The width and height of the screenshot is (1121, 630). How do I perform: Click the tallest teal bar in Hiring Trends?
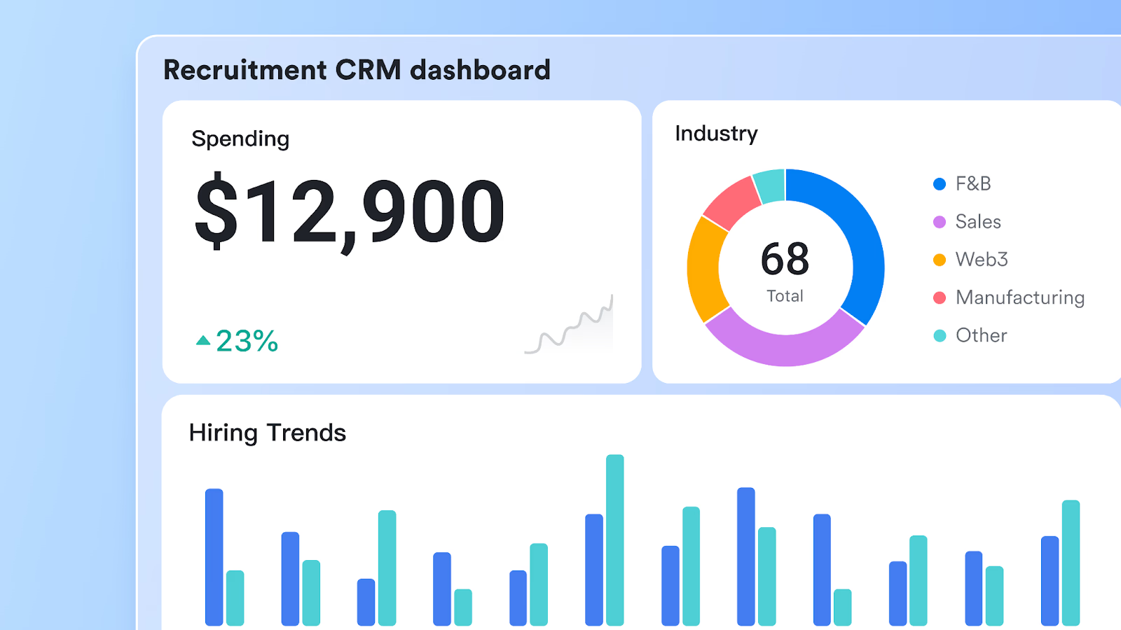(x=615, y=540)
